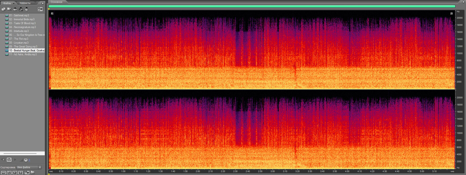466x175 pixels.
Task: Toggle the Files panel display options button
Action: 40,9
